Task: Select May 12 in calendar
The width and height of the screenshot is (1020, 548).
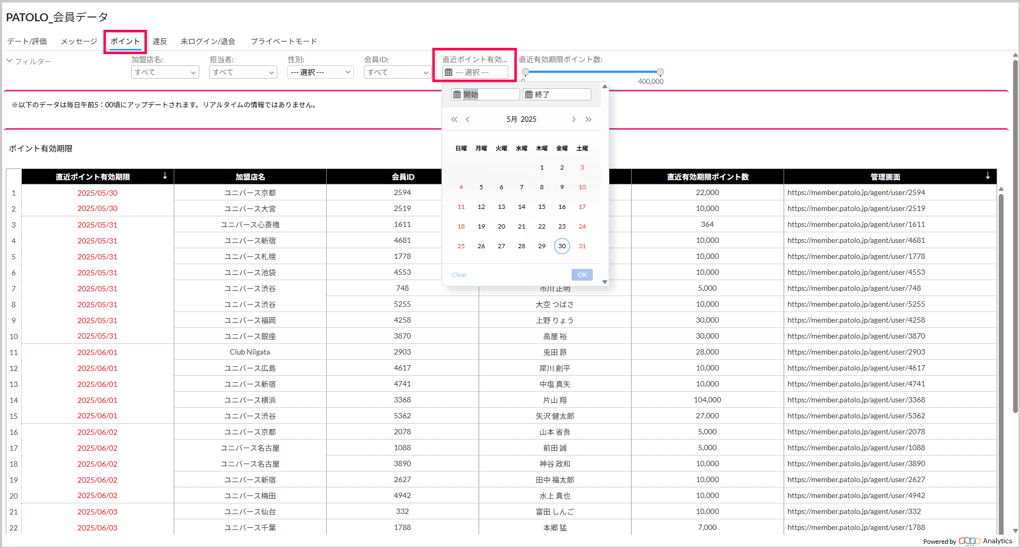Action: pos(481,207)
